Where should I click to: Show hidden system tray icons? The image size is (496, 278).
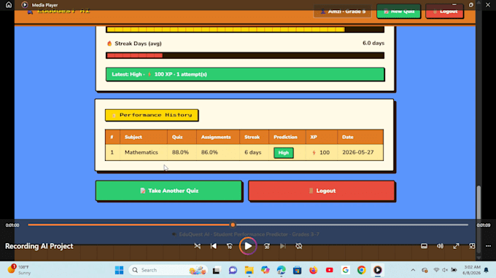(413, 270)
